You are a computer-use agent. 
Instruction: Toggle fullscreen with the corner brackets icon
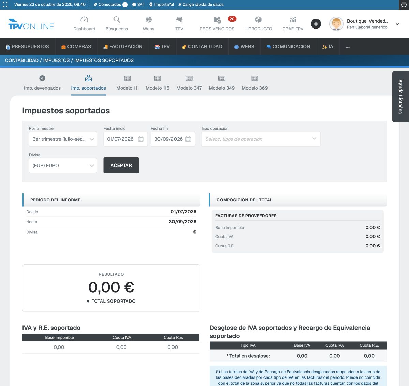click(5, 5)
